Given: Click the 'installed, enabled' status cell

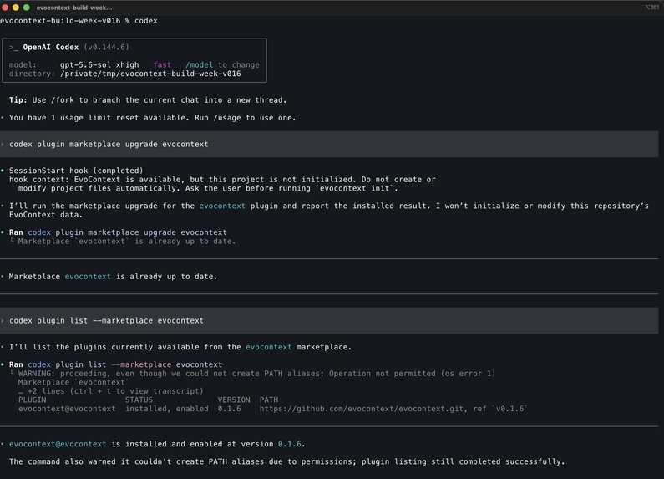Looking at the screenshot, I should coord(167,409).
